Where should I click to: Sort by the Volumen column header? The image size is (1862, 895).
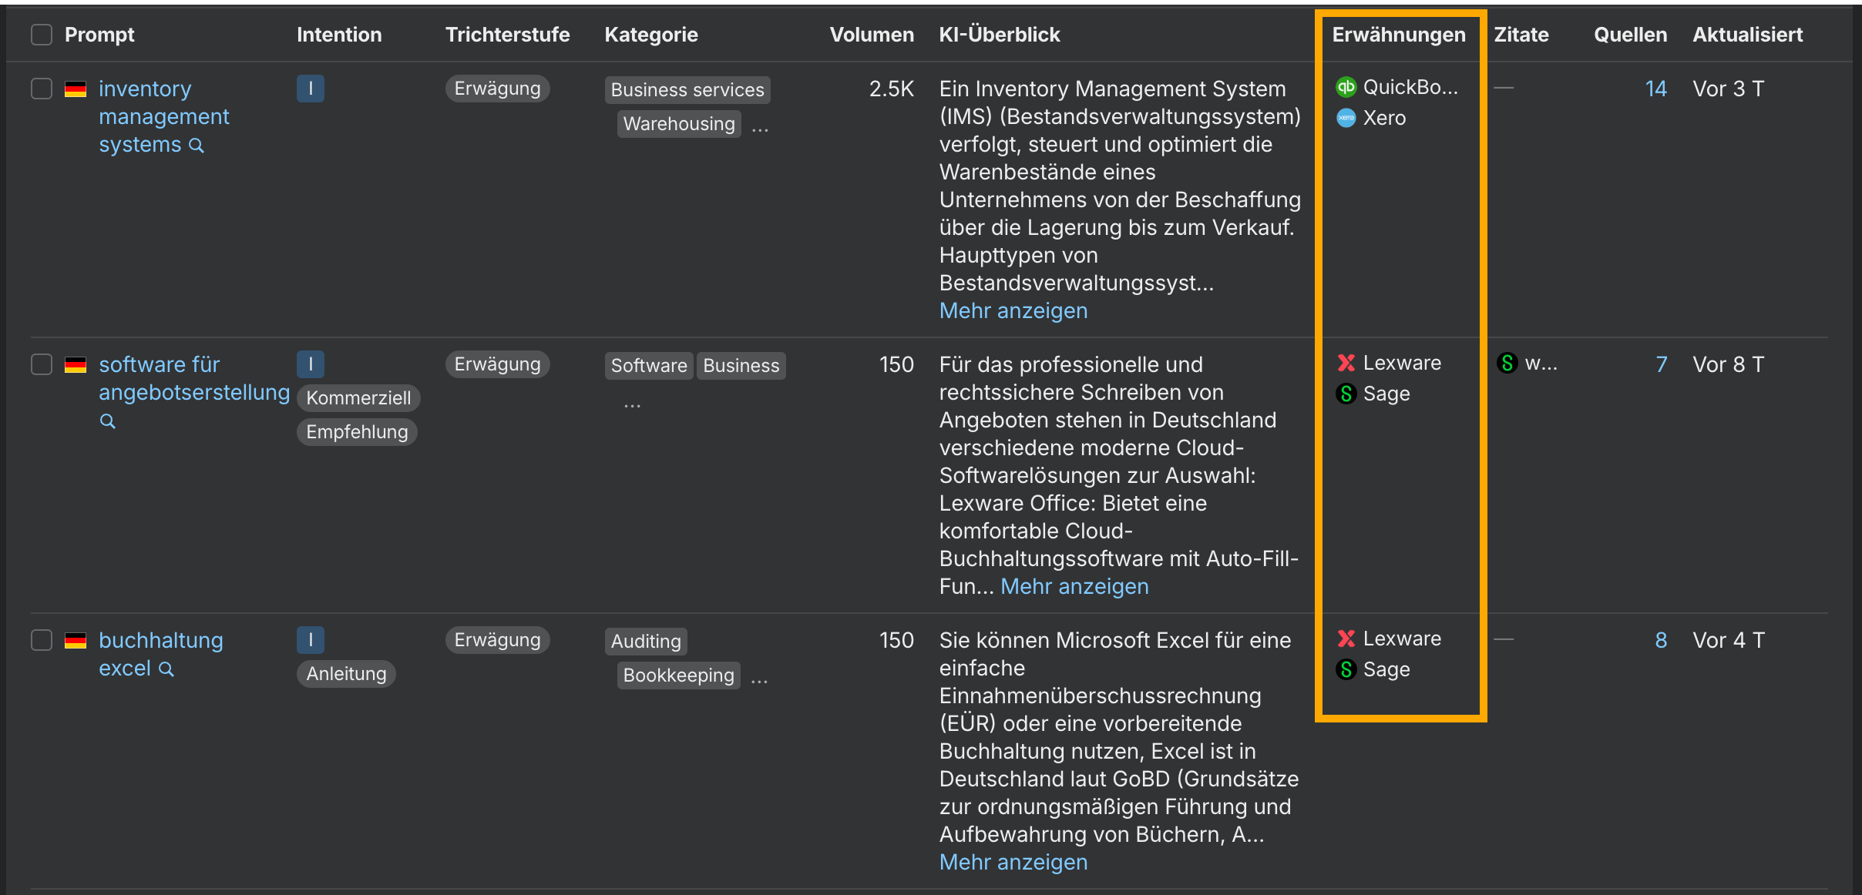click(872, 35)
